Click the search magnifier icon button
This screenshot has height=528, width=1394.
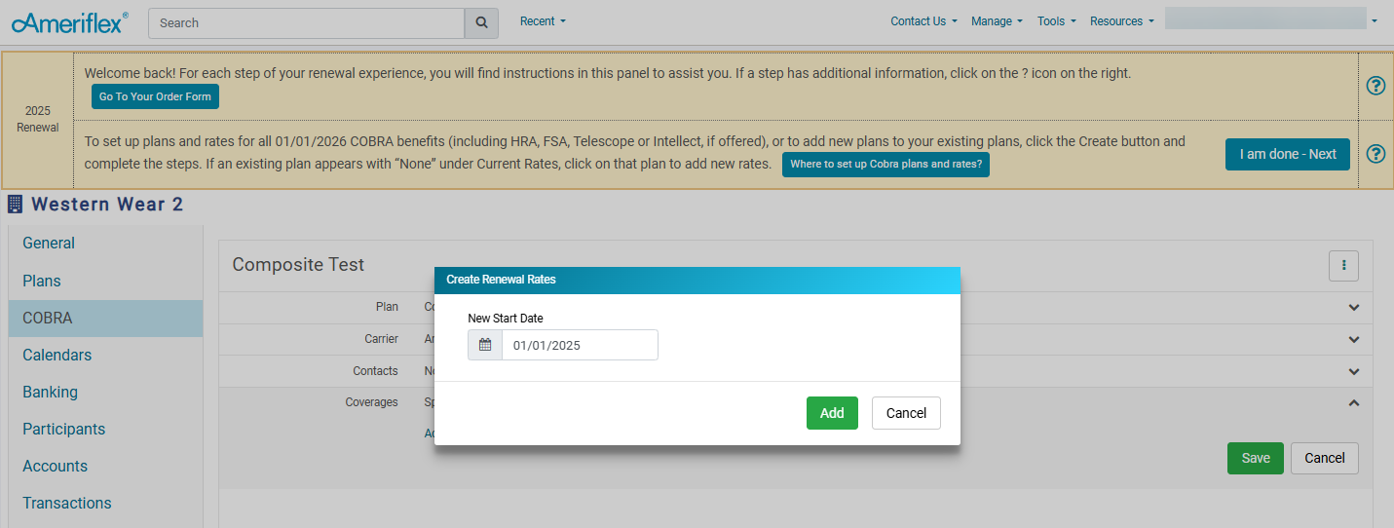tap(481, 22)
